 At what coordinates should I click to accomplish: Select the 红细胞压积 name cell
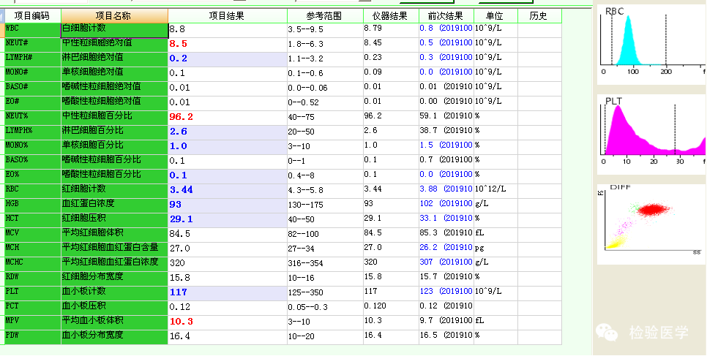pyautogui.click(x=114, y=220)
